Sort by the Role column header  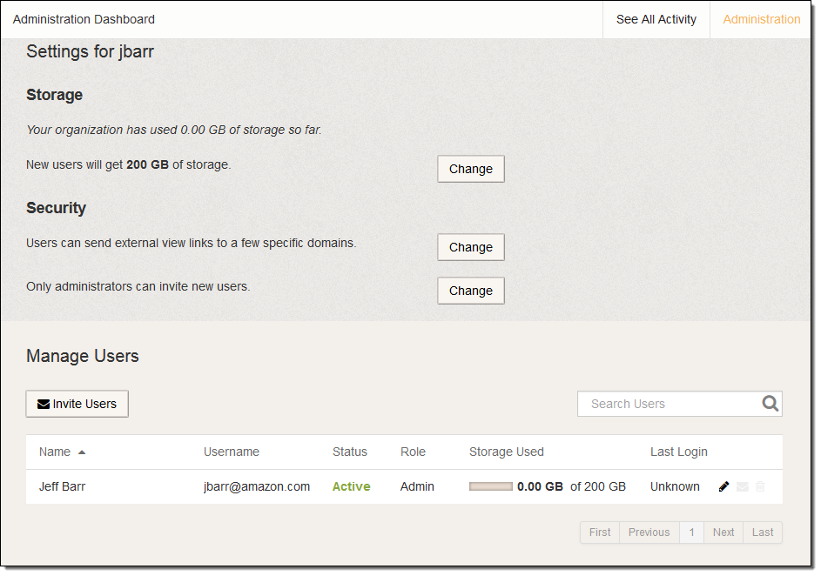414,452
